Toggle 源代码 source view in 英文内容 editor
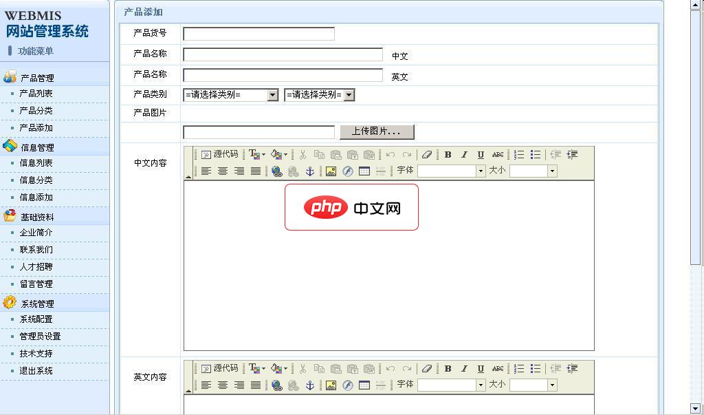The height and width of the screenshot is (415, 704). [x=219, y=368]
